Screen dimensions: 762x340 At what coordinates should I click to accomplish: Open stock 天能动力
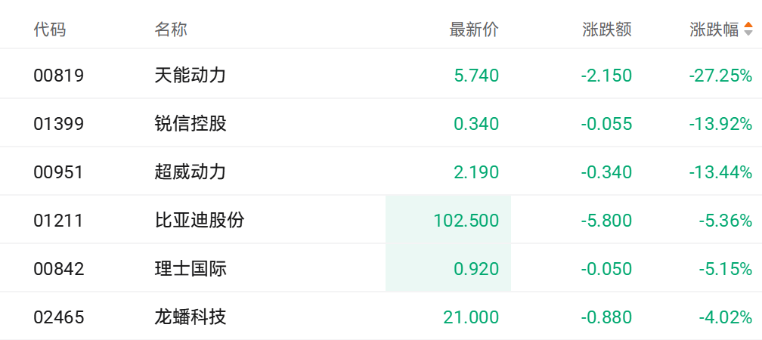click(x=190, y=76)
